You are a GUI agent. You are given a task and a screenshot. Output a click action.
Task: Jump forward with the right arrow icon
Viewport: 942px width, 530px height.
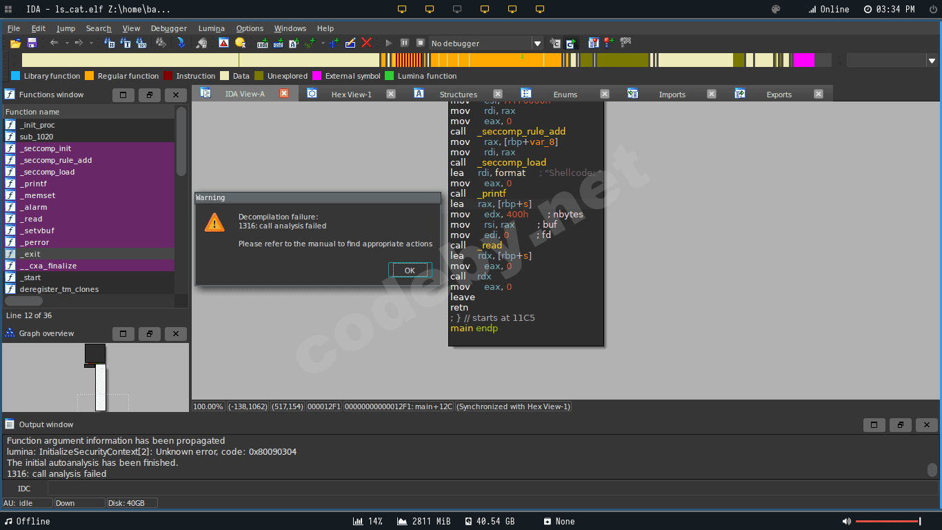click(79, 43)
